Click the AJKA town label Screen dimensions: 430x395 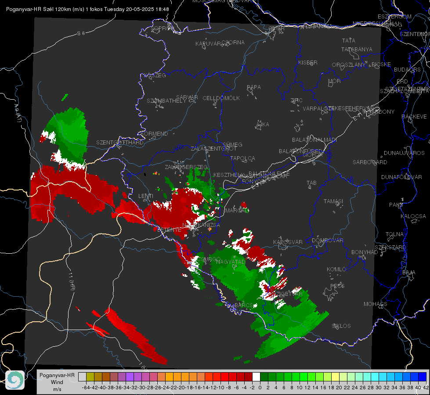(x=263, y=125)
